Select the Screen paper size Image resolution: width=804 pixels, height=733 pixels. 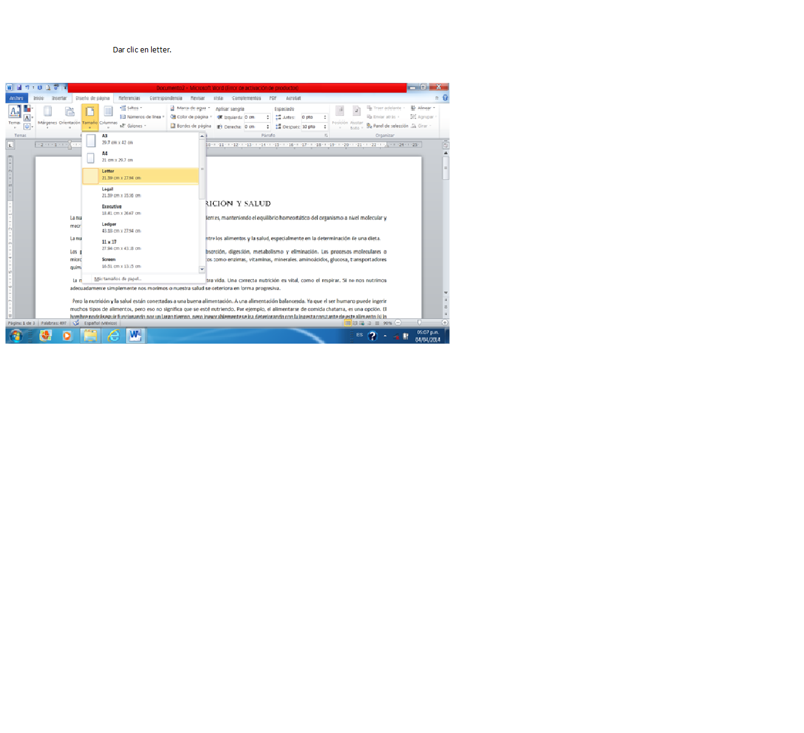[141, 264]
